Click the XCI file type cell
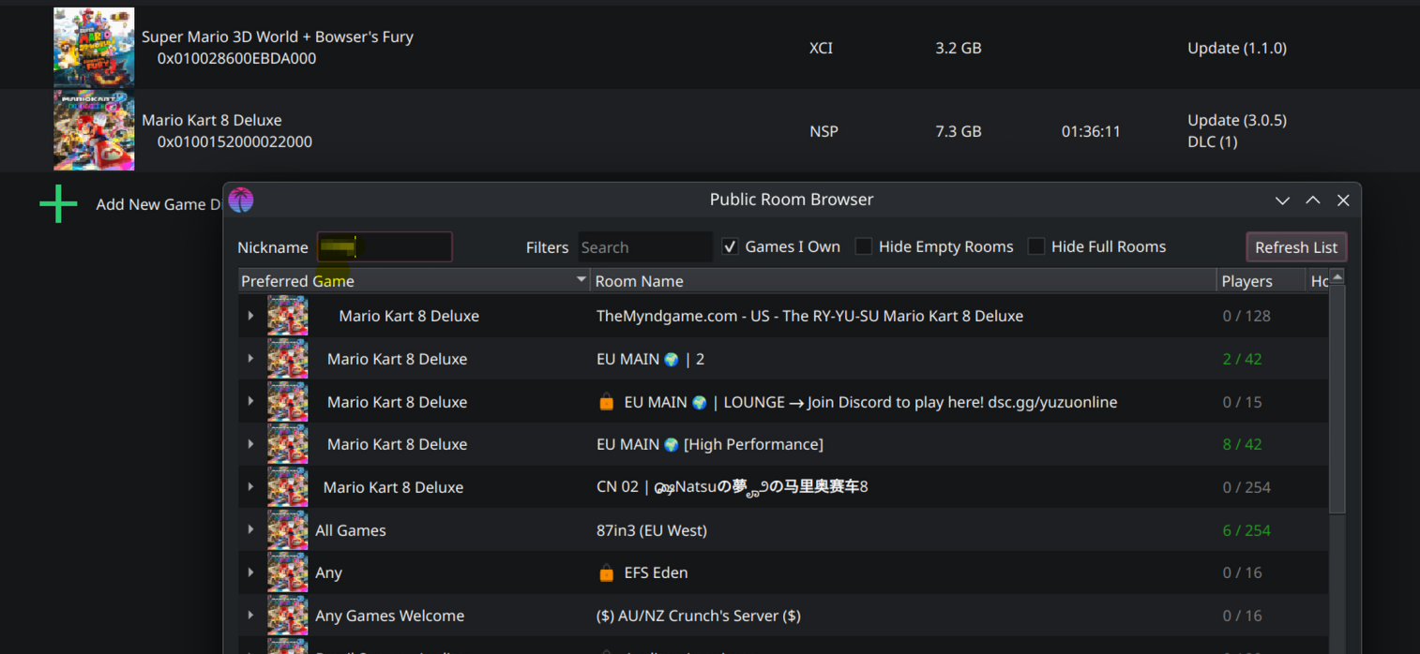1420x654 pixels. [821, 48]
